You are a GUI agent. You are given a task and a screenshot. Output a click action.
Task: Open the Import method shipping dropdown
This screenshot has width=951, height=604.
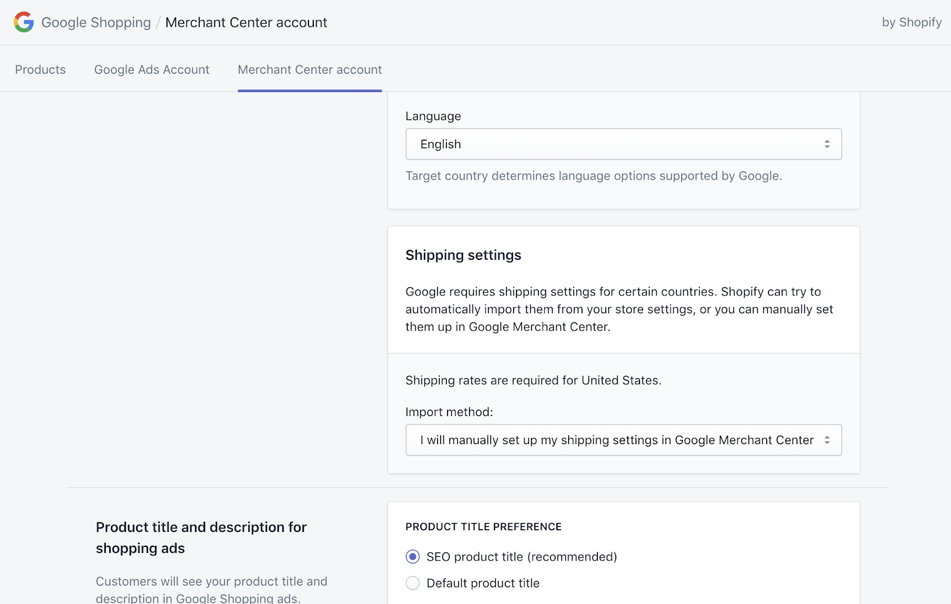tap(623, 440)
